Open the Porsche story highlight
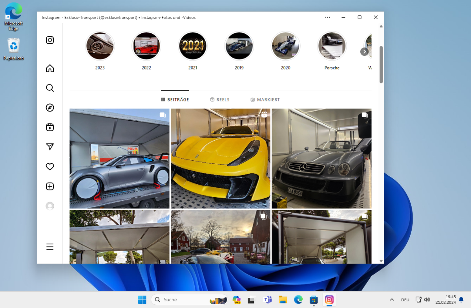Viewport: 471px width, 308px height. [332, 46]
